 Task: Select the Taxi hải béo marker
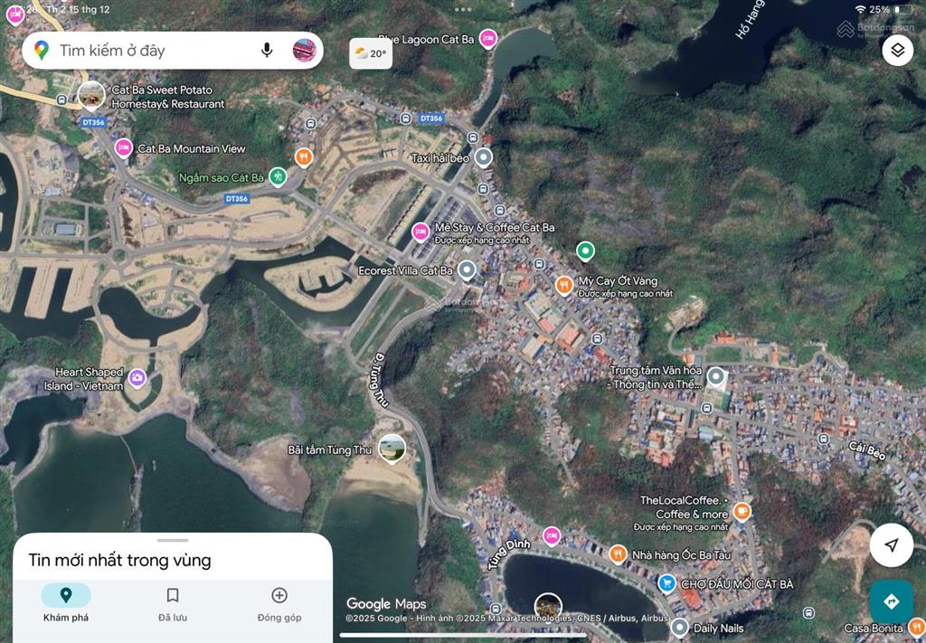pyautogui.click(x=484, y=158)
